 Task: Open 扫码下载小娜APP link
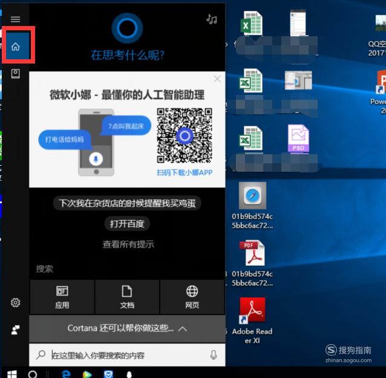click(x=185, y=172)
